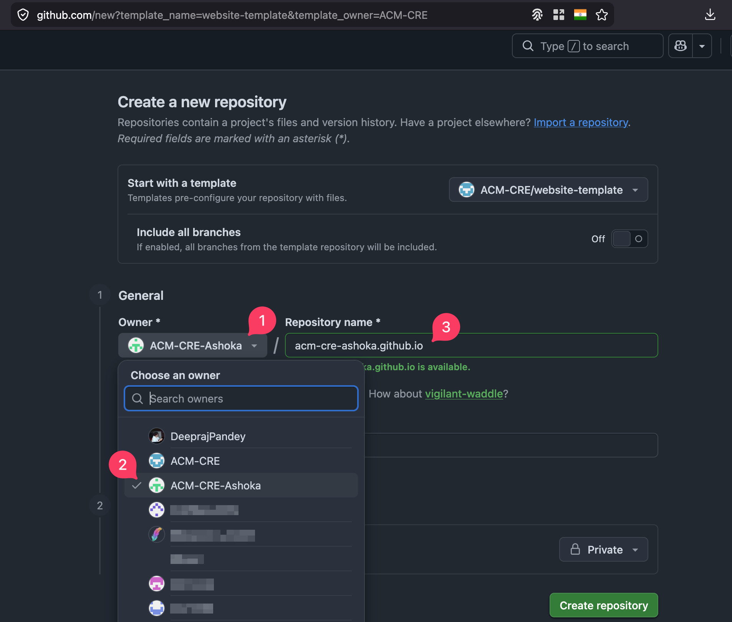The width and height of the screenshot is (732, 622).
Task: Select owner with feather avatar
Action: [x=241, y=535]
